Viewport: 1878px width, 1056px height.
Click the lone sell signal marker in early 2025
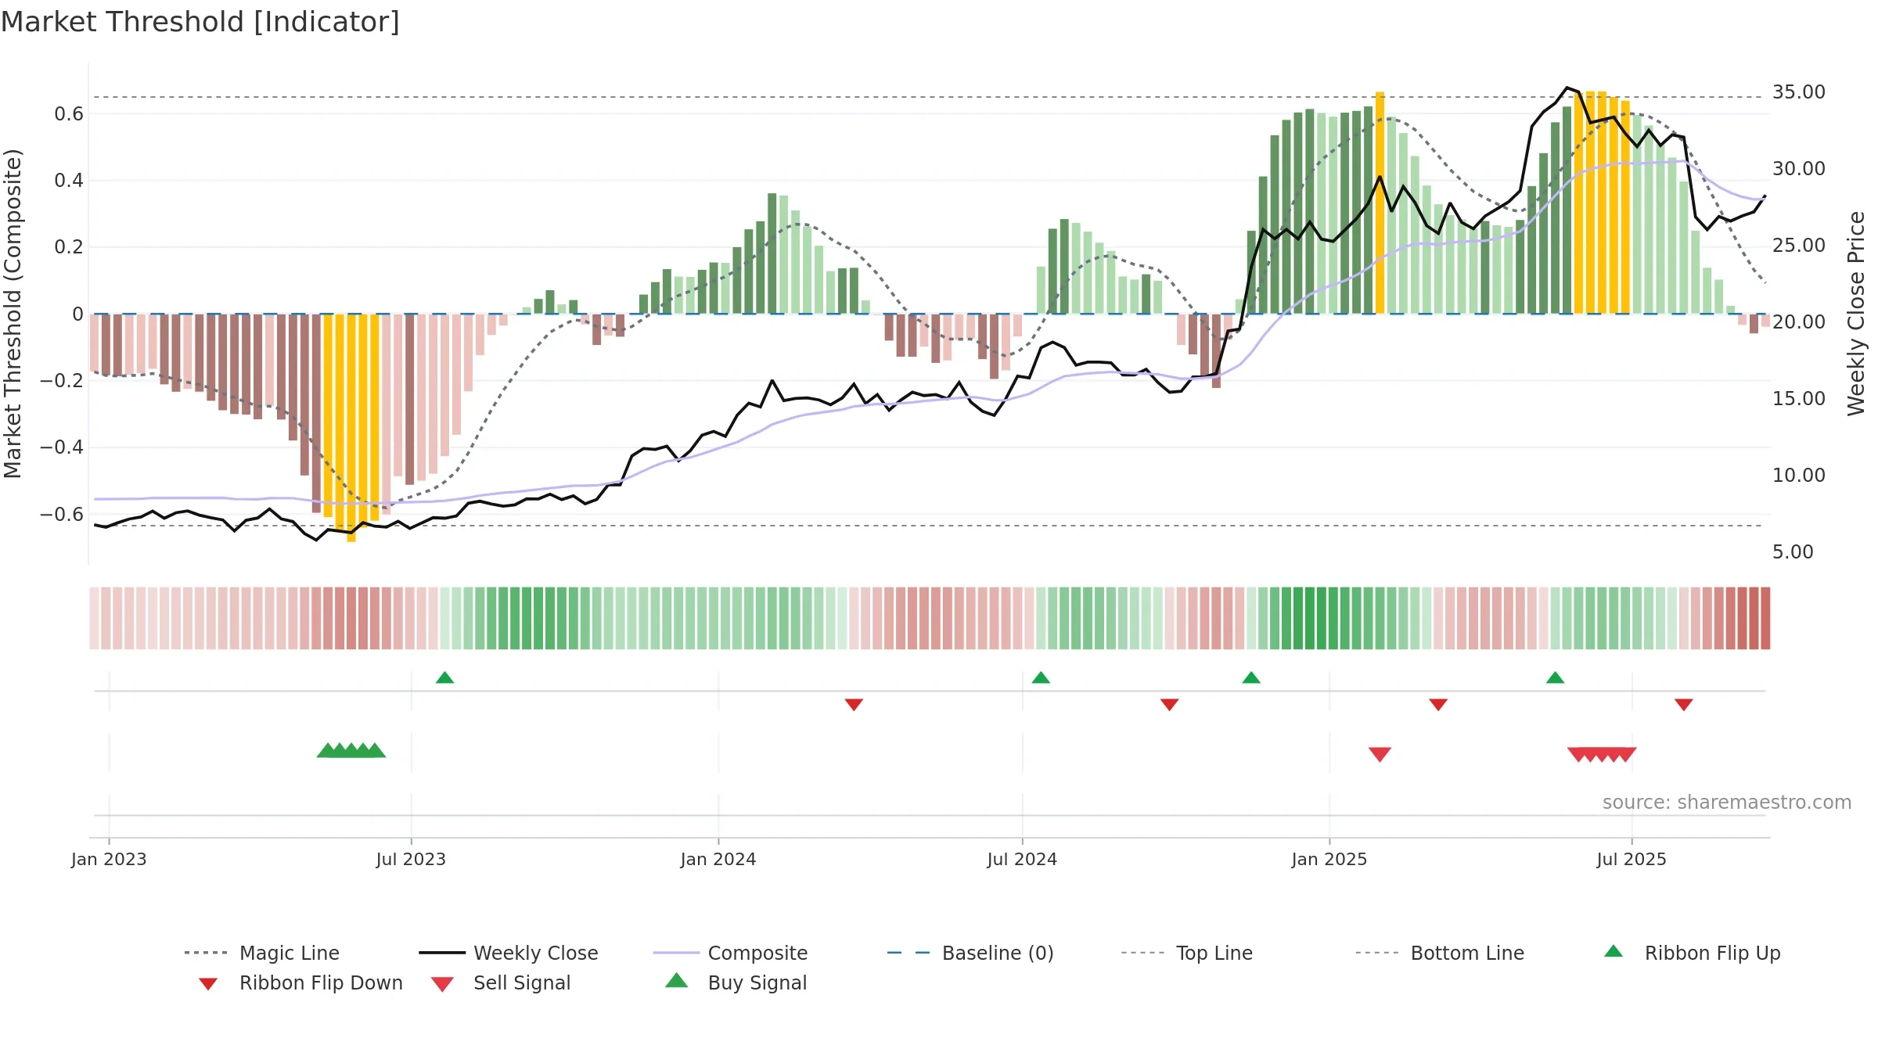click(x=1380, y=754)
